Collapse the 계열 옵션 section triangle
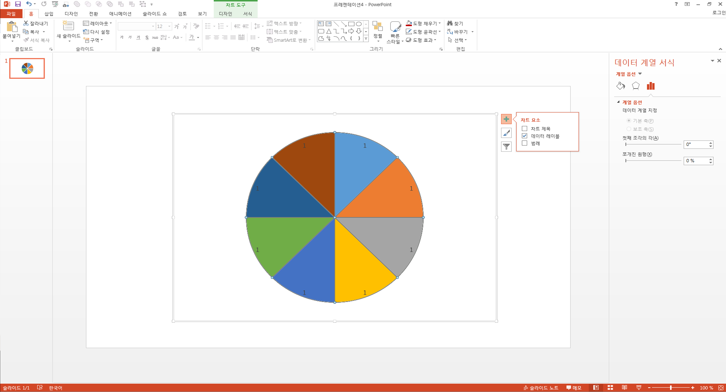 click(x=618, y=102)
